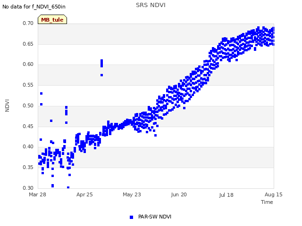Click the NDVI y-axis label

(x=7, y=105)
